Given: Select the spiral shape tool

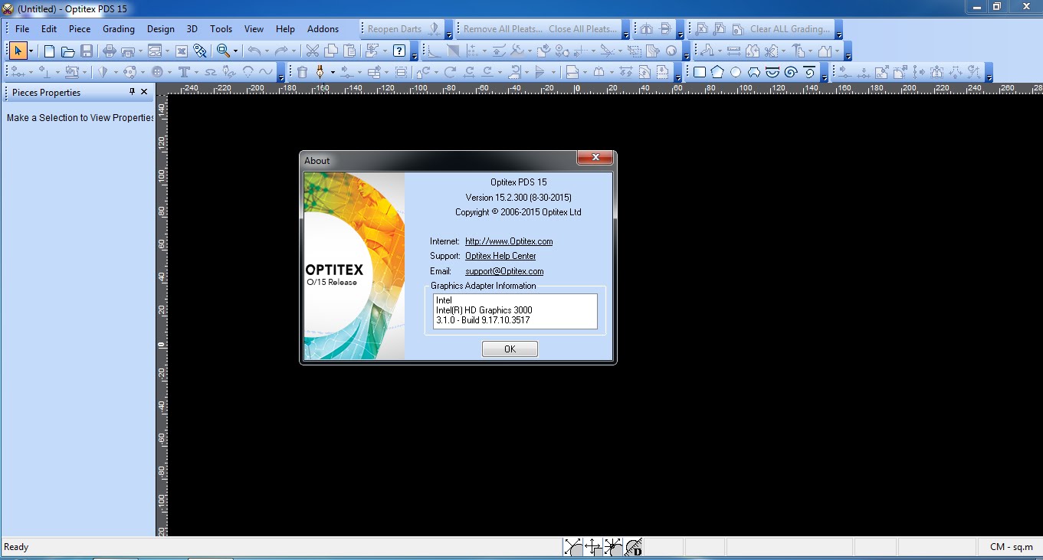Looking at the screenshot, I should [x=791, y=72].
